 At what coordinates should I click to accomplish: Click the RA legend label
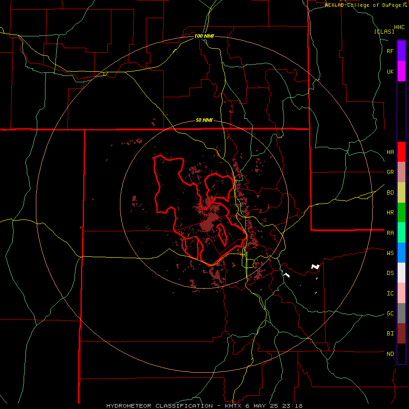coord(390,233)
